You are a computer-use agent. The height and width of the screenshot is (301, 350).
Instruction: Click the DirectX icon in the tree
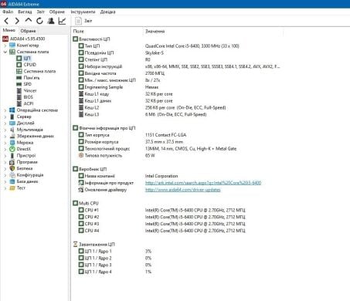pos(12,149)
